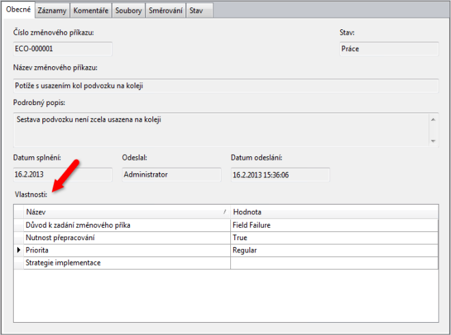
Task: Click the Datum splnění field 16.2.2013
Action: [x=63, y=175]
